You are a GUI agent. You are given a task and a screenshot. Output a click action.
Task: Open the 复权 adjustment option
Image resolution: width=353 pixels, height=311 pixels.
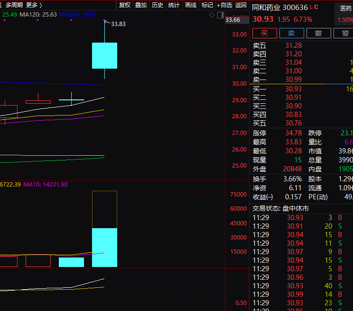[x=124, y=5]
